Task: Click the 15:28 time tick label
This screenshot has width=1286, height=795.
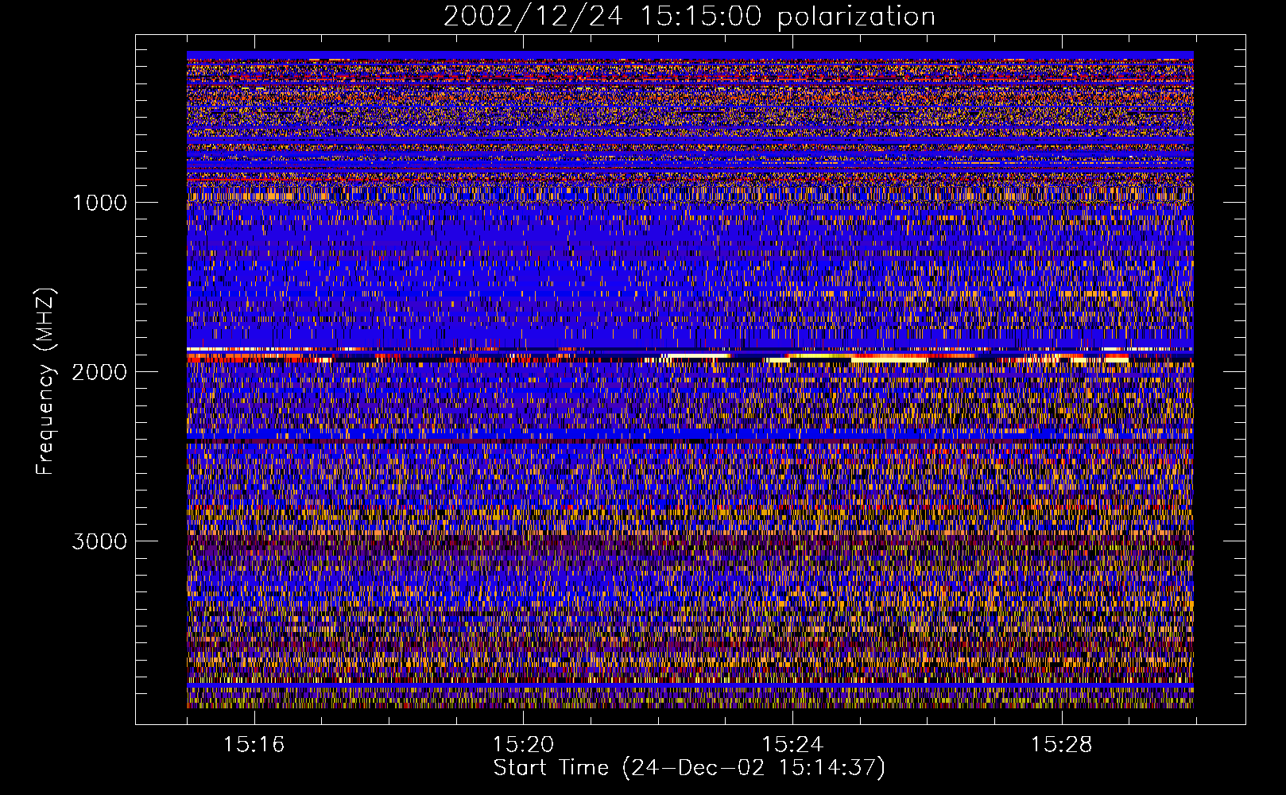Action: pos(1061,745)
